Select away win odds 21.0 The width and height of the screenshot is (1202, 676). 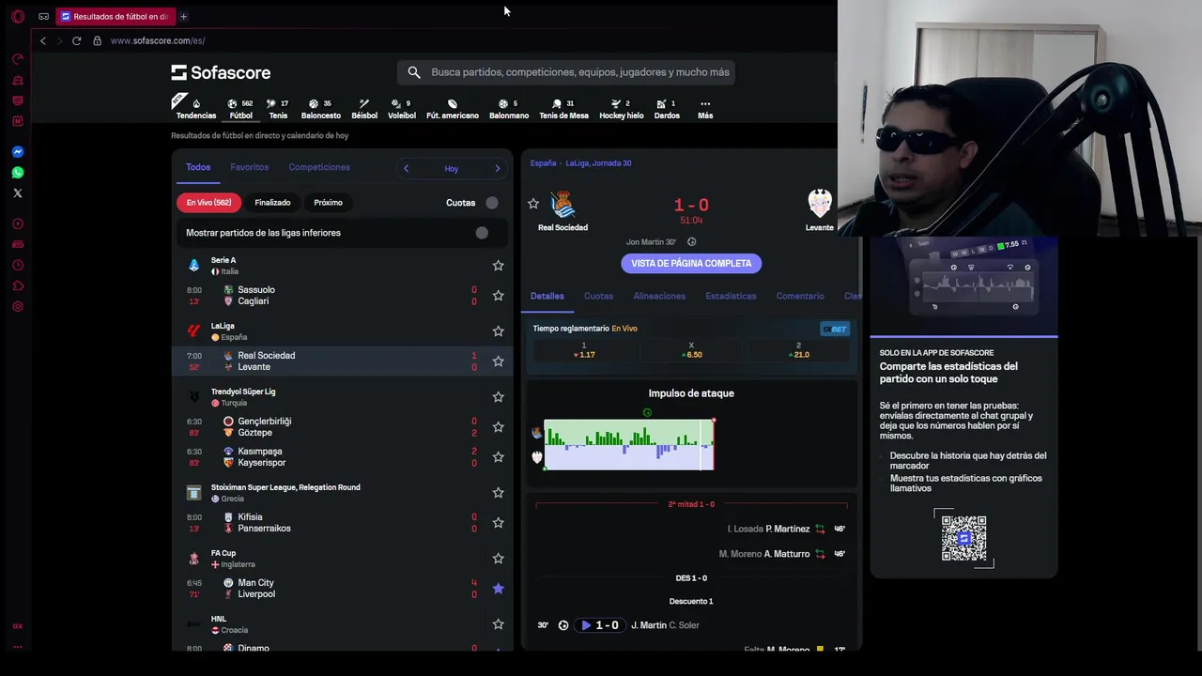tap(799, 350)
